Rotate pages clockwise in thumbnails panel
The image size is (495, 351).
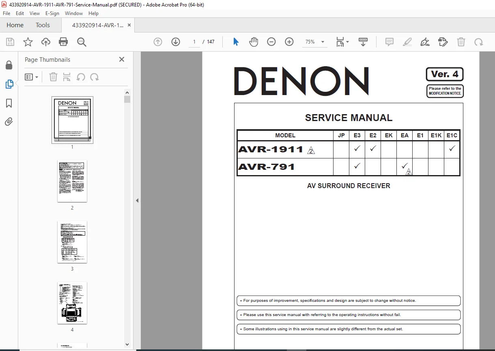(x=95, y=77)
